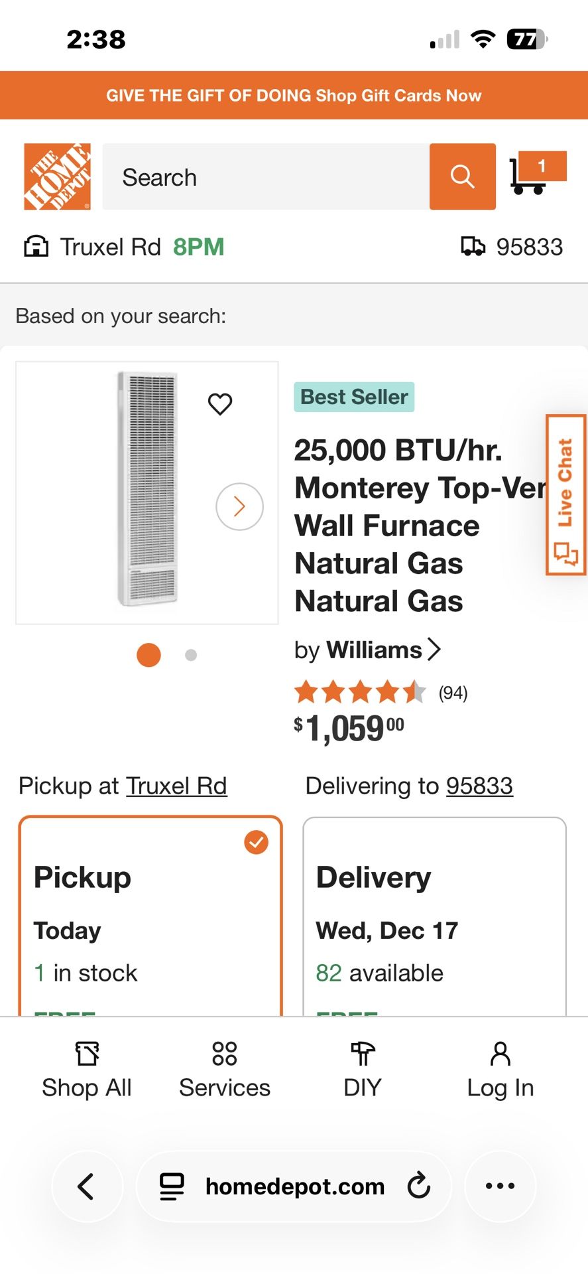This screenshot has height=1274, width=588.
Task: Advance to next product image arrow
Action: 239,506
